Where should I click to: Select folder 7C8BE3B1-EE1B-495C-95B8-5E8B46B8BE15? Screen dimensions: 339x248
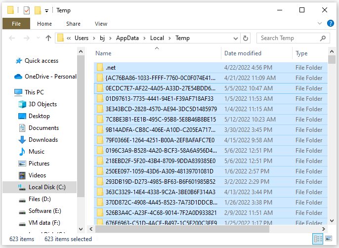point(211,120)
